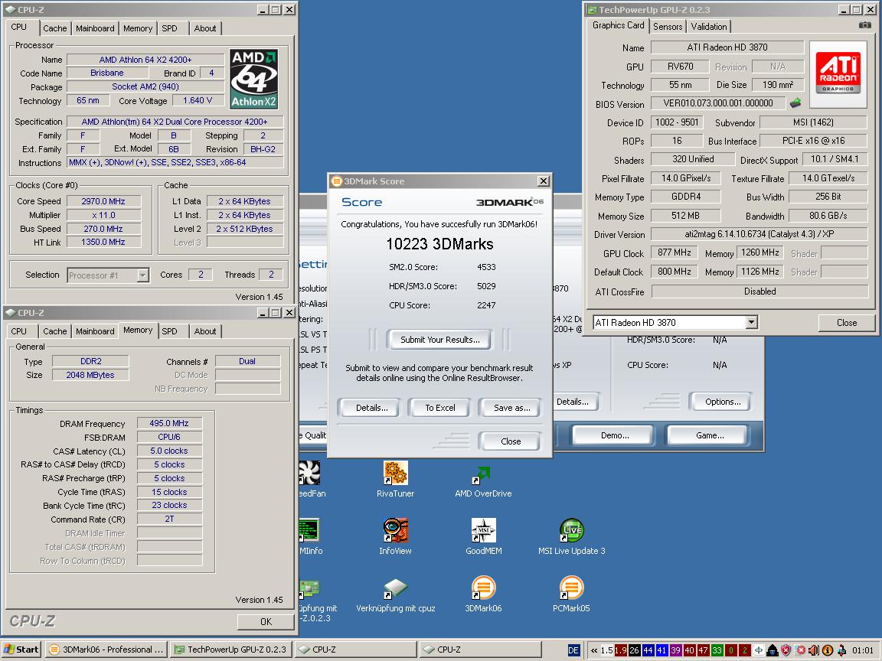Click OK in the bottom CPU-Z window
Viewport: 882px width, 661px height.
(x=266, y=622)
